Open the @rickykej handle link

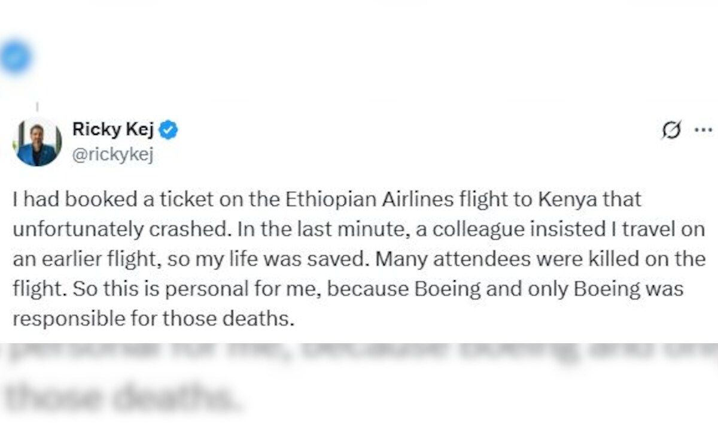point(113,155)
